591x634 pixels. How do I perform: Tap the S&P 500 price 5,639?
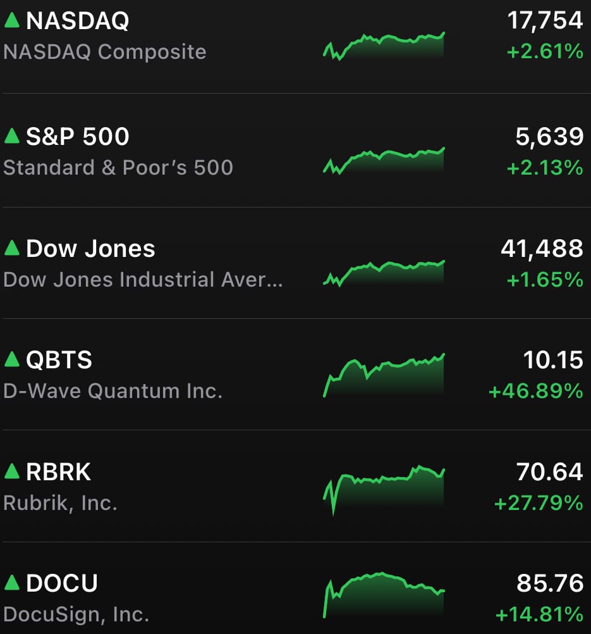pos(549,137)
